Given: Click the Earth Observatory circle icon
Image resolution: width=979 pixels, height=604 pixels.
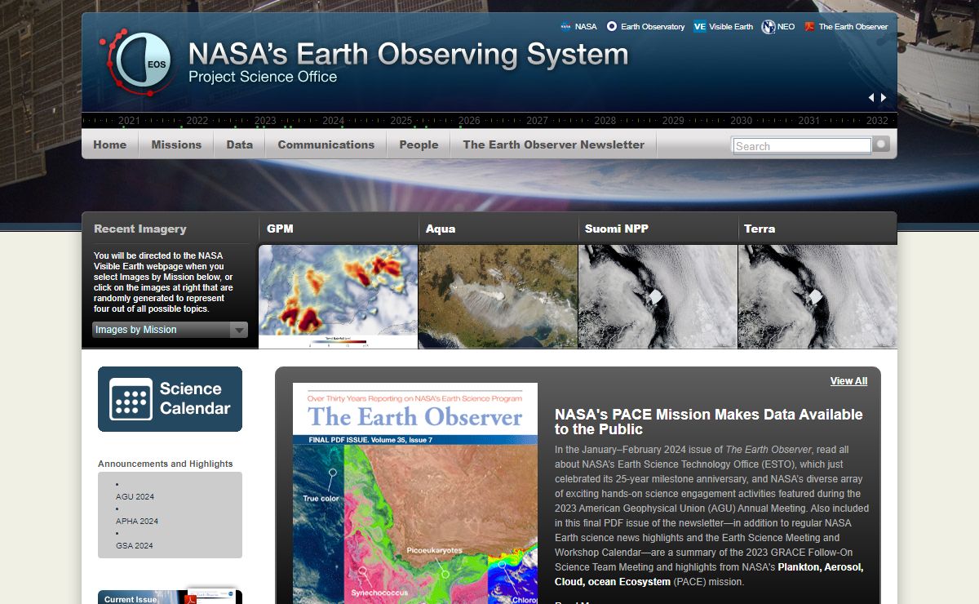Looking at the screenshot, I should [x=612, y=27].
